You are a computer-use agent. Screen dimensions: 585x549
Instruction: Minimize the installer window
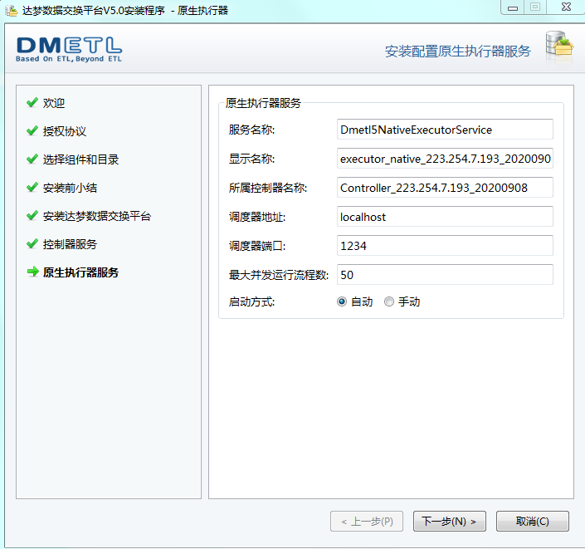coord(513,7)
